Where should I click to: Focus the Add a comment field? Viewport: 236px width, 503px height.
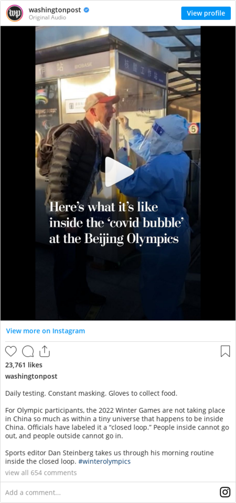[109, 492]
